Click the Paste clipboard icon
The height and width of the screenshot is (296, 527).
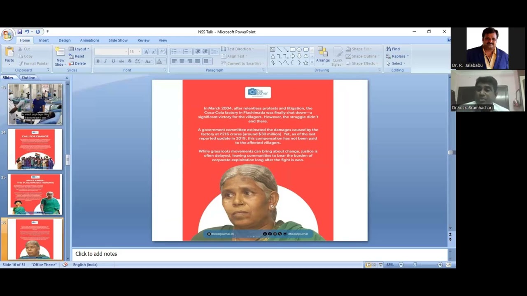click(9, 52)
